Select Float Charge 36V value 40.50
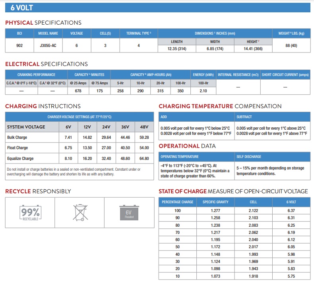 click(x=125, y=148)
